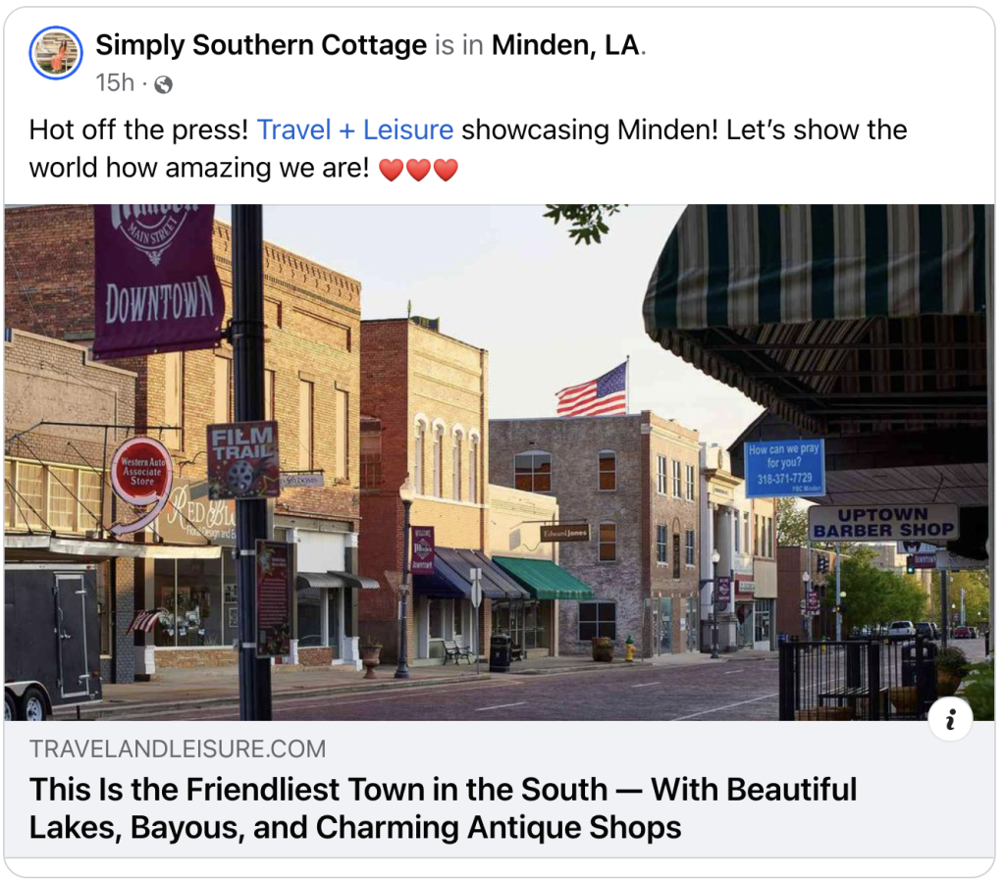This screenshot has width=1005, height=879.
Task: Click the 15h post timestamp
Action: click(x=116, y=82)
